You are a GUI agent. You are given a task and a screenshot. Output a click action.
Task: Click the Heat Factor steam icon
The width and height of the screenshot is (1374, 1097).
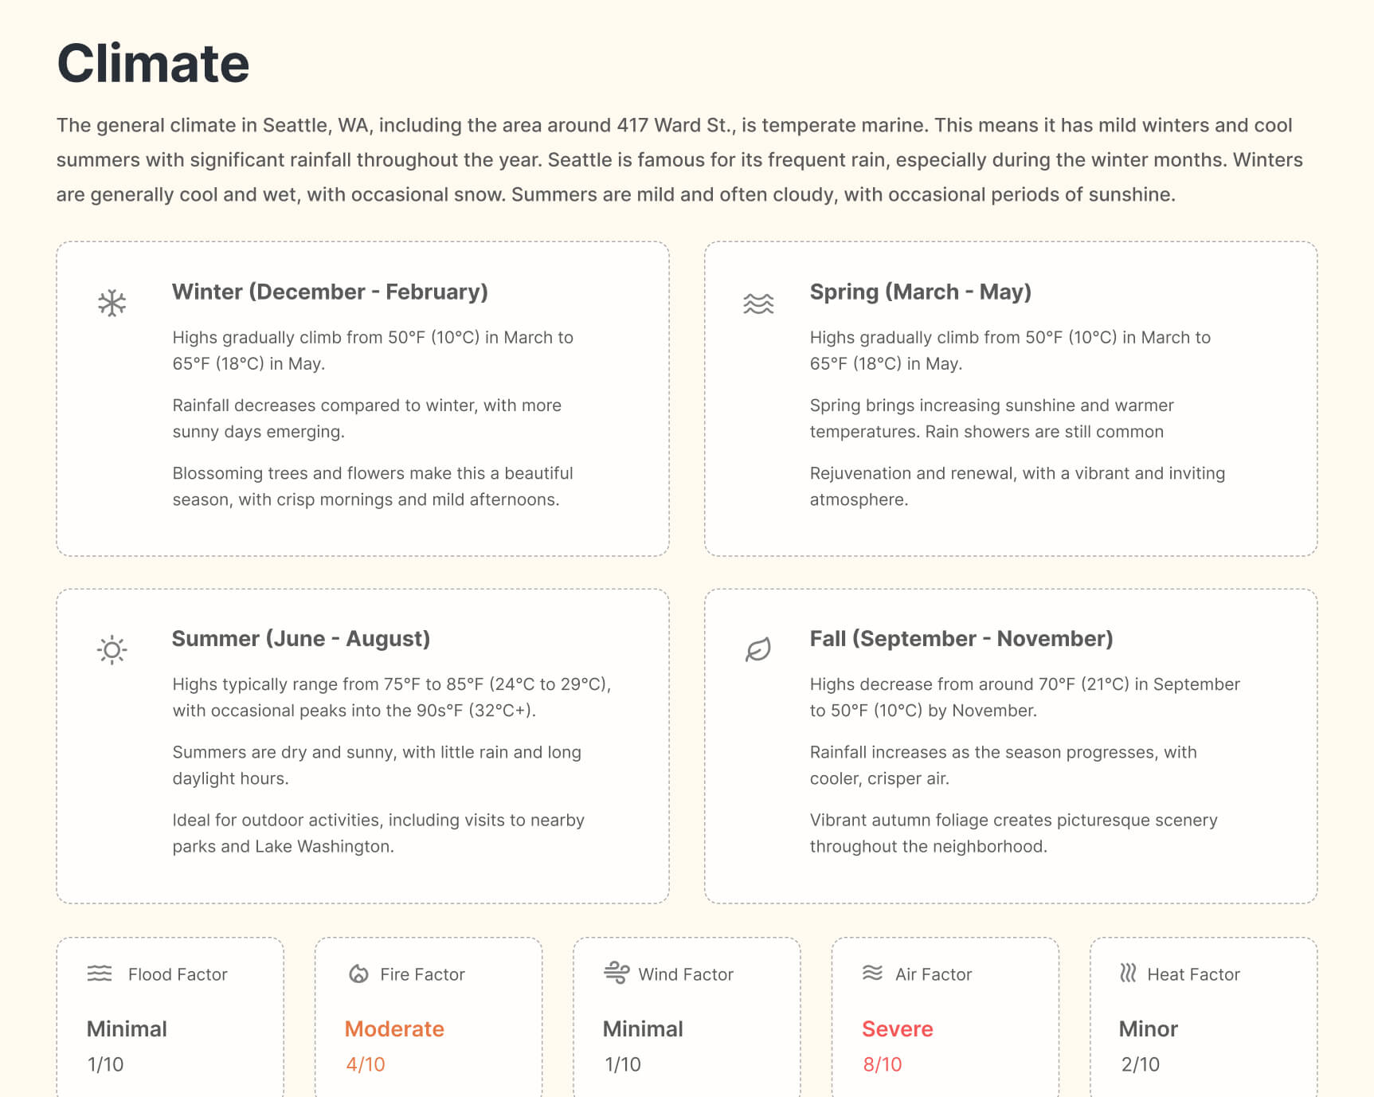point(1127,974)
